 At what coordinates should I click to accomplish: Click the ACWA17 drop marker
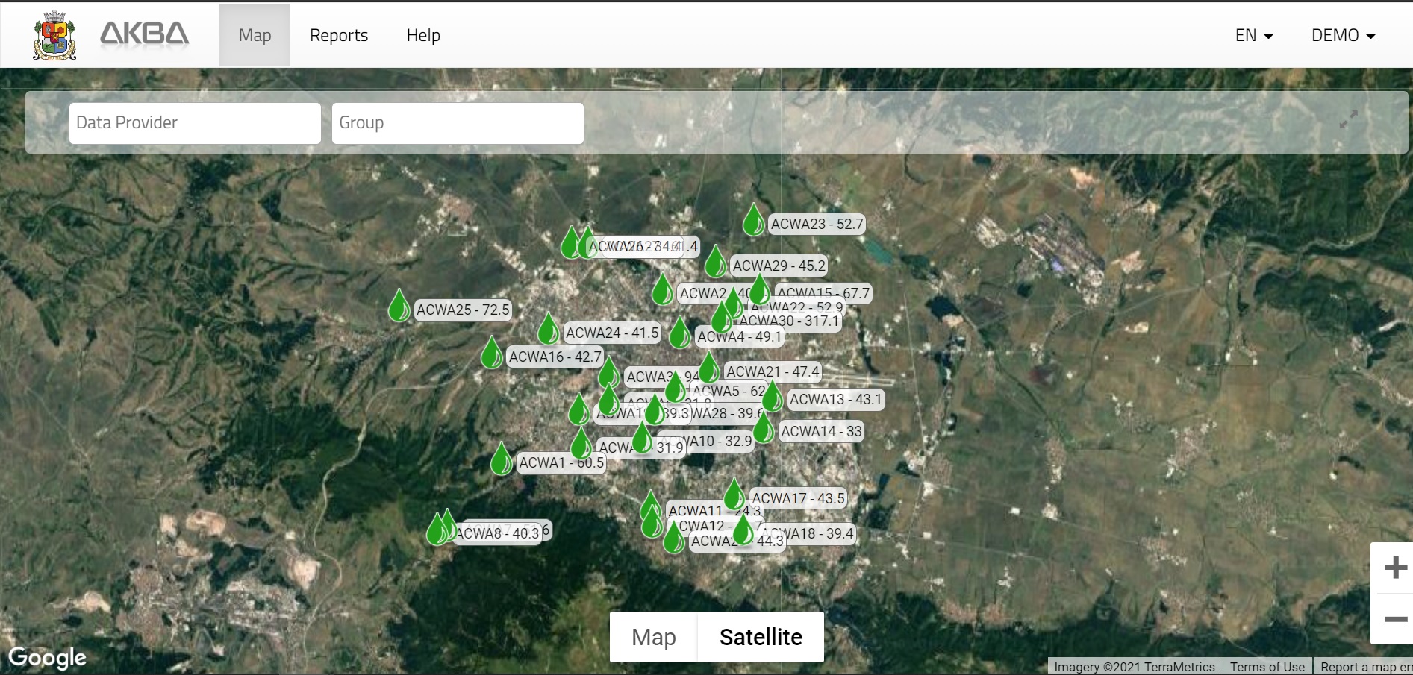(x=734, y=495)
